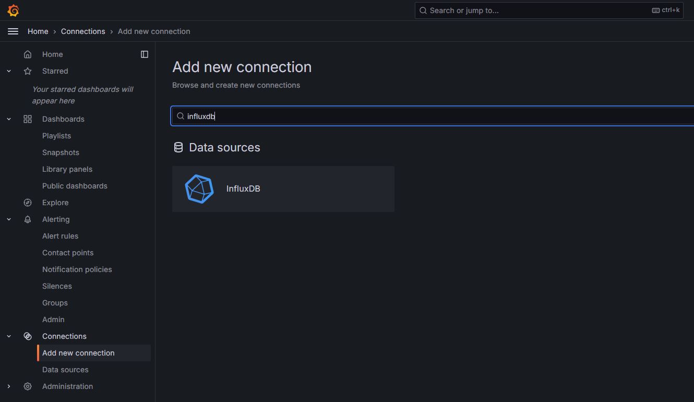The height and width of the screenshot is (402, 694).
Task: Click the Grafana logo icon
Action: click(13, 10)
